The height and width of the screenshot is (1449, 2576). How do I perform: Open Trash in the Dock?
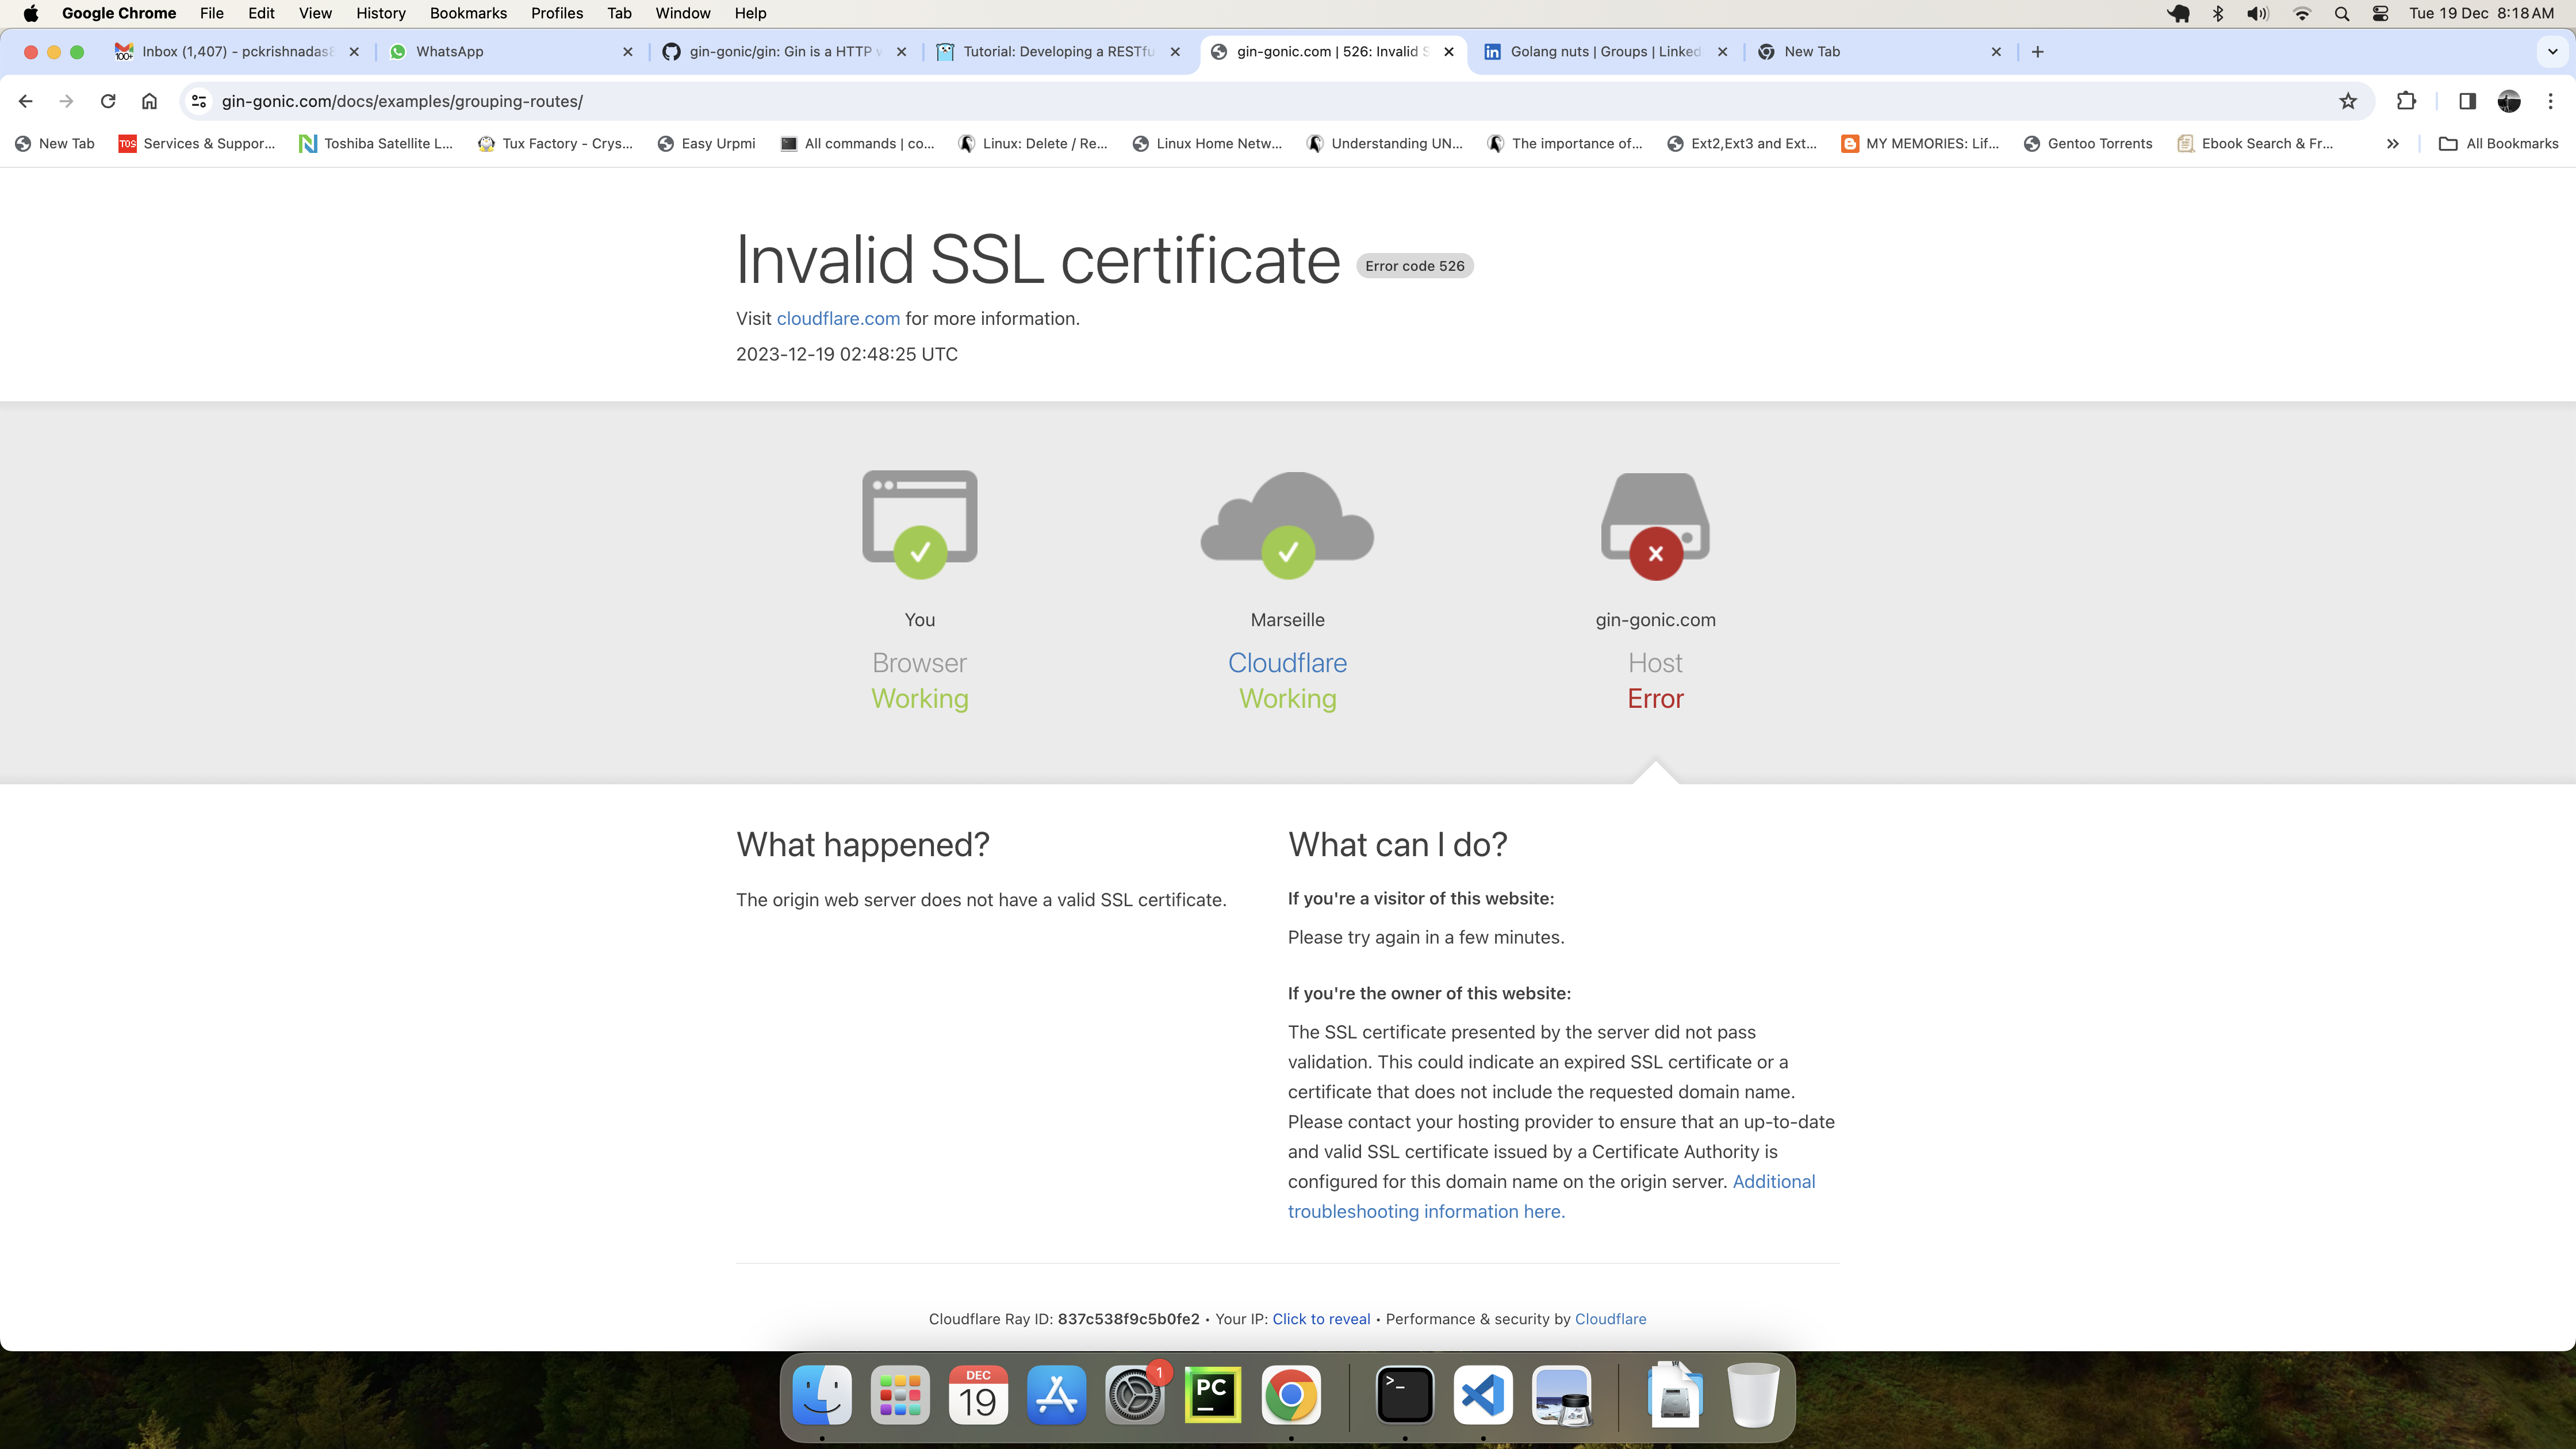1753,1395
